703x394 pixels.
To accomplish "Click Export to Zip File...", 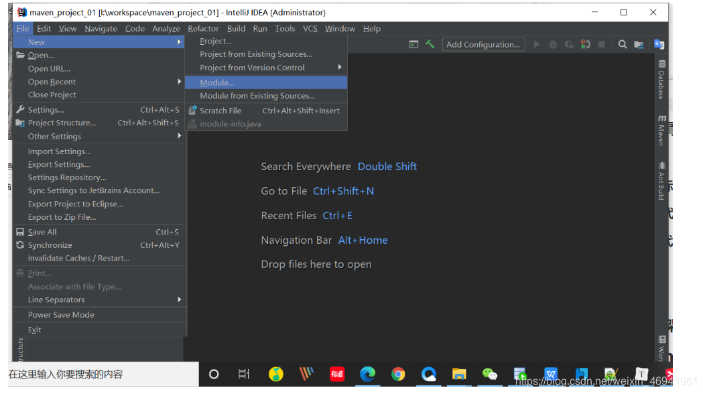I will coord(100,216).
